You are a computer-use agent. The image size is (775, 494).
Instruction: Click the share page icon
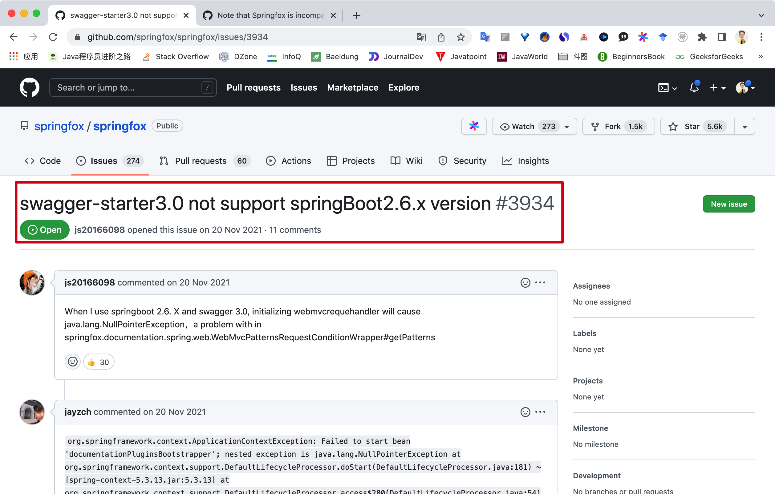[441, 37]
